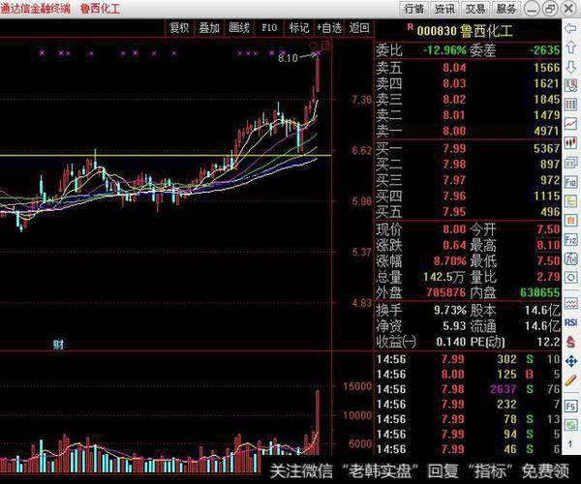This screenshot has height=484, width=581.
Task: Click the 卖五 price 8.04
Action: [x=454, y=68]
